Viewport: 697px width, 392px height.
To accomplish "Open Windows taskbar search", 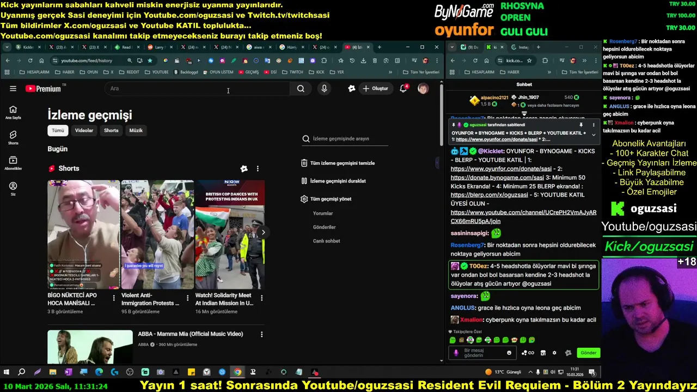I will point(22,372).
